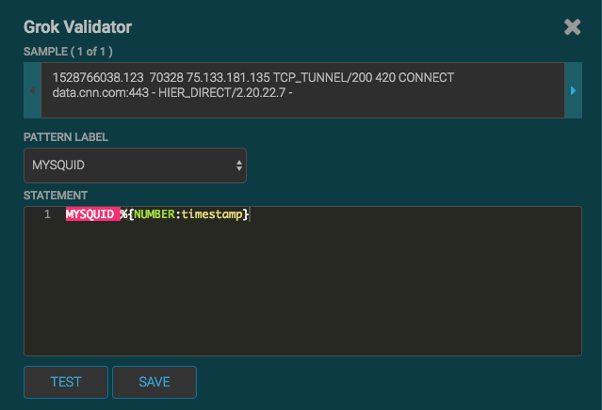
Task: Go to the previous sample with left arrow
Action: pyautogui.click(x=32, y=90)
